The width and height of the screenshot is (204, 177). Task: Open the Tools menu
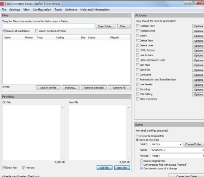tap(58, 9)
